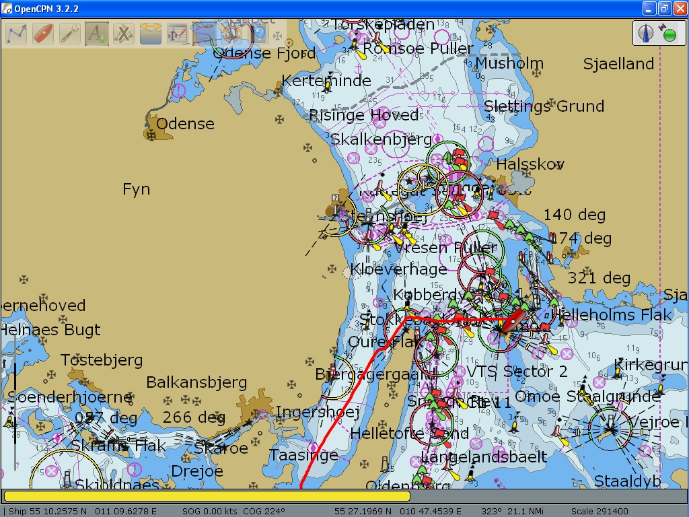Click the Balkansbjerg label

pos(196,383)
